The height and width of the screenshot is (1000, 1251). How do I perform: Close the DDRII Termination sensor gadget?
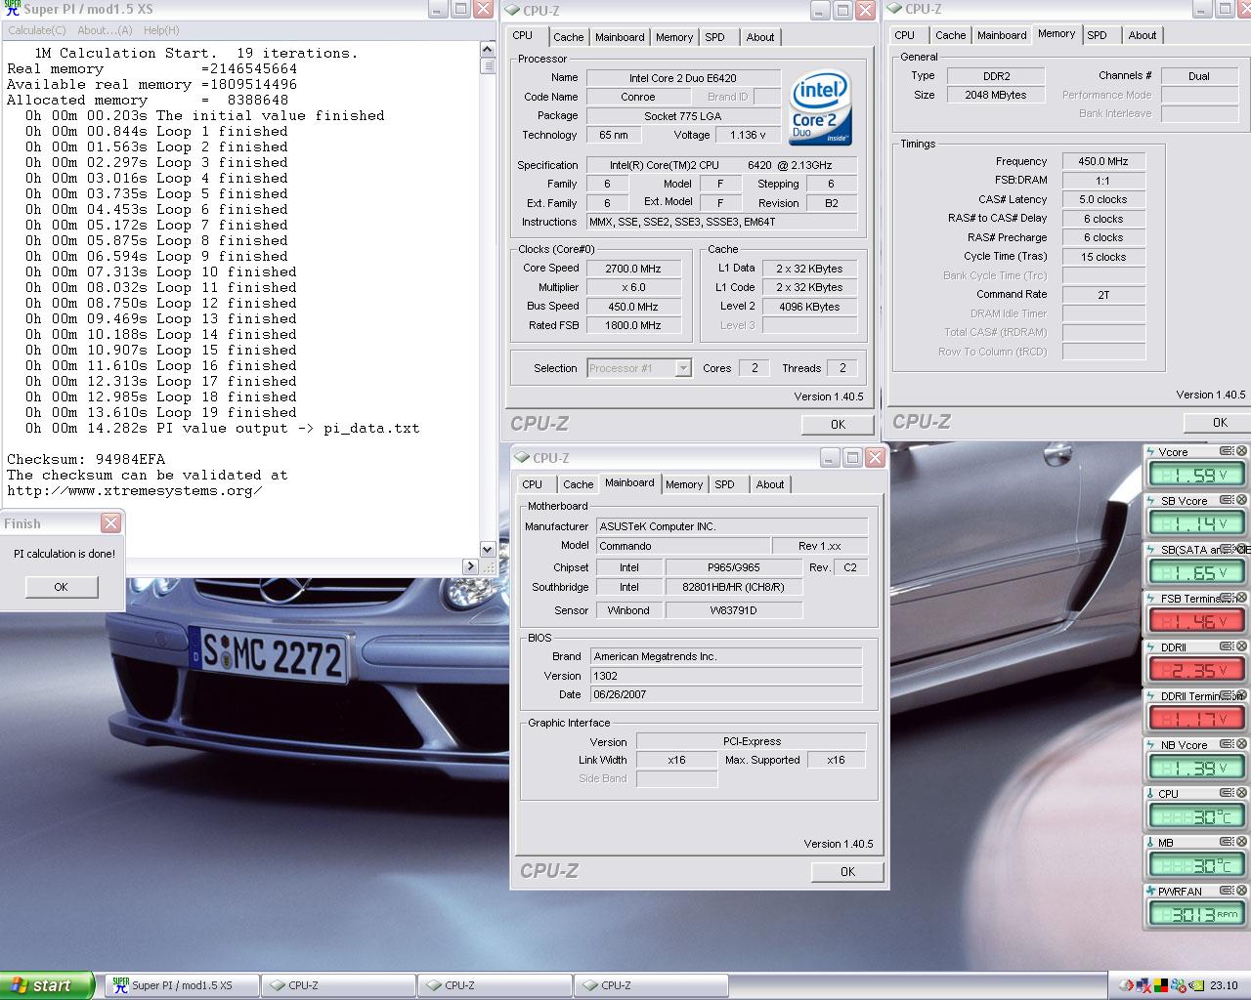1241,696
